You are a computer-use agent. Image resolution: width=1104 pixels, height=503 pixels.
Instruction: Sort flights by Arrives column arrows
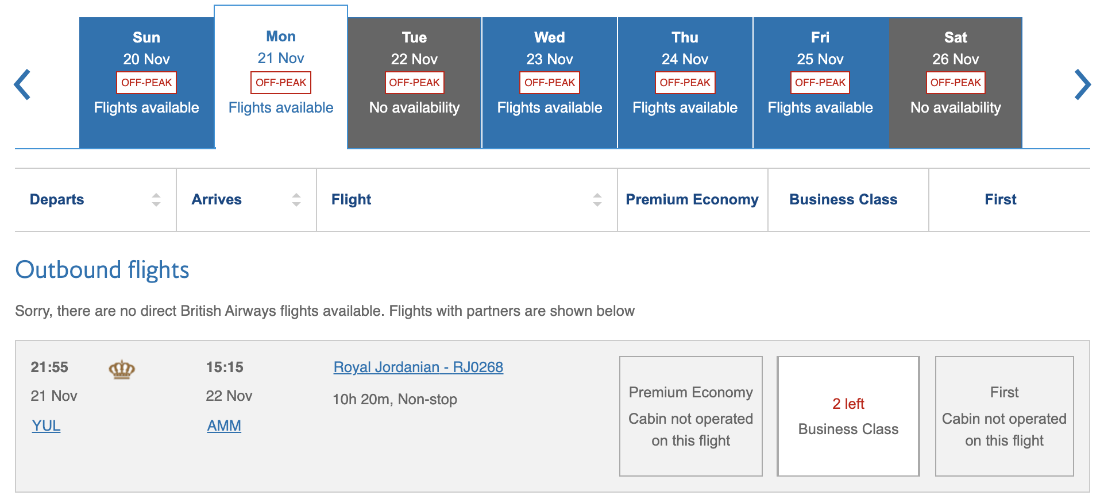point(296,200)
